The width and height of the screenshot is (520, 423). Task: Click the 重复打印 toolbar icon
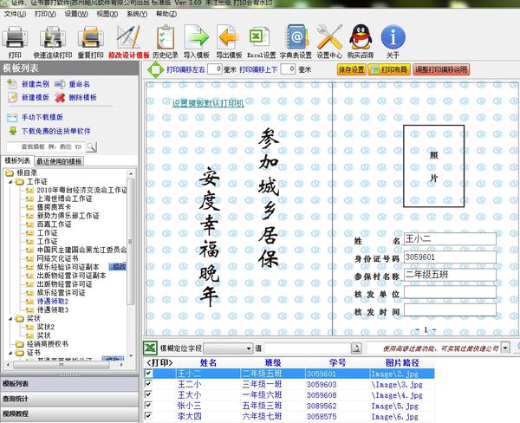[x=90, y=38]
